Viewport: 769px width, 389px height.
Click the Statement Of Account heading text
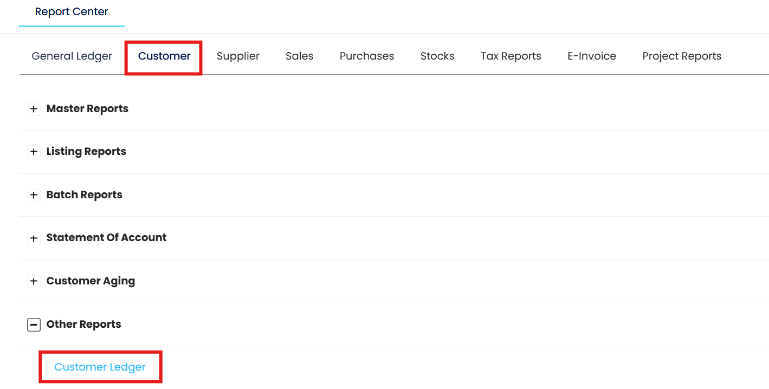coord(107,237)
